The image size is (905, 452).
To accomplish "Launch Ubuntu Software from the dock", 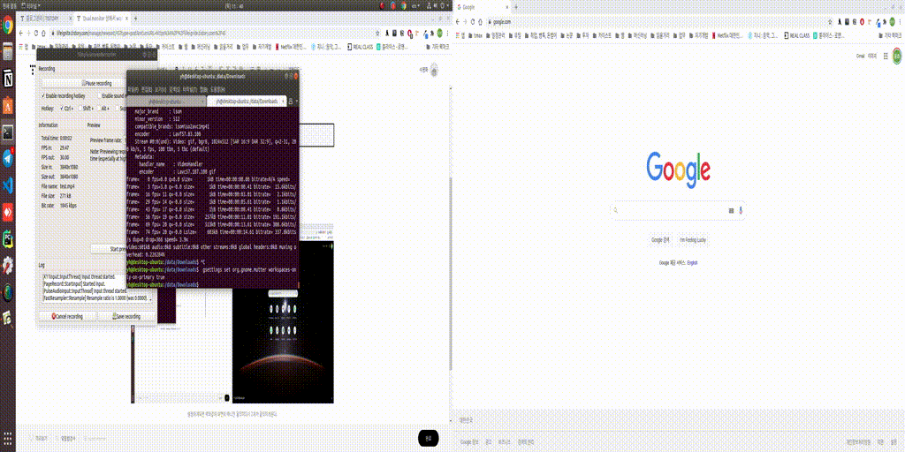I will 8,106.
